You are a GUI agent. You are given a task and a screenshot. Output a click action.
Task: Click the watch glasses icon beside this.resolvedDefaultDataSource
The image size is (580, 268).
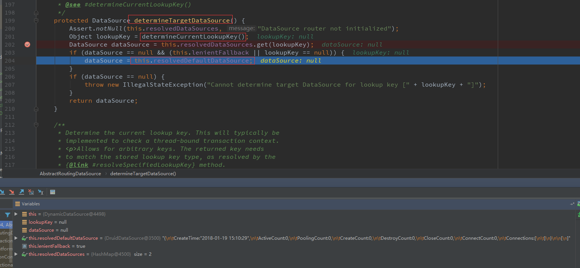coord(24,238)
